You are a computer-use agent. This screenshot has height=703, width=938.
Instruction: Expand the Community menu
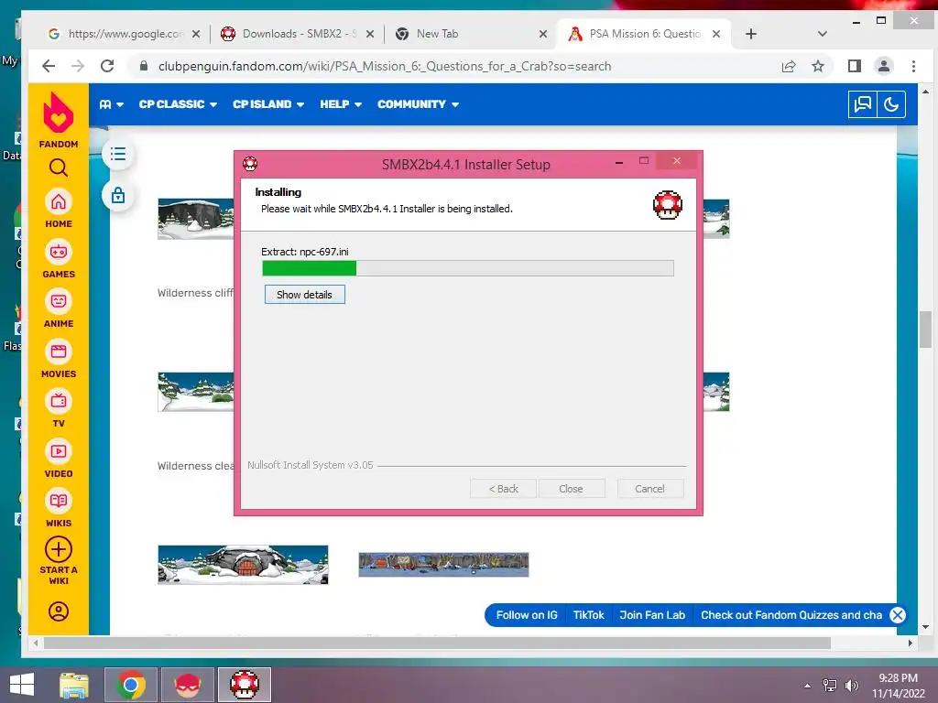pyautogui.click(x=418, y=104)
